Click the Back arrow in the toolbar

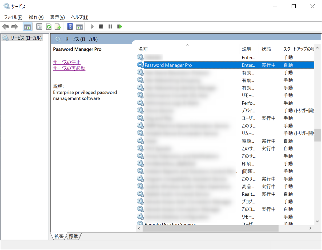tap(5, 27)
